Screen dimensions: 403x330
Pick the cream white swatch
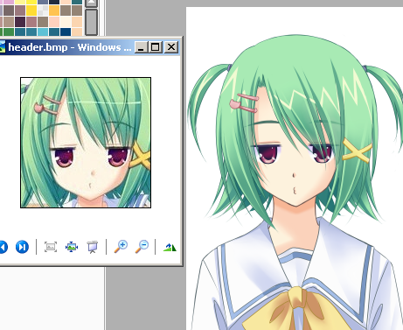click(x=66, y=21)
